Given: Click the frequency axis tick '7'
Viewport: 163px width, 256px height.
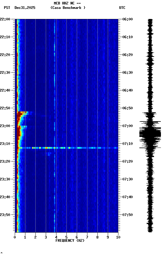Looking at the screenshot, I should 87,237.
